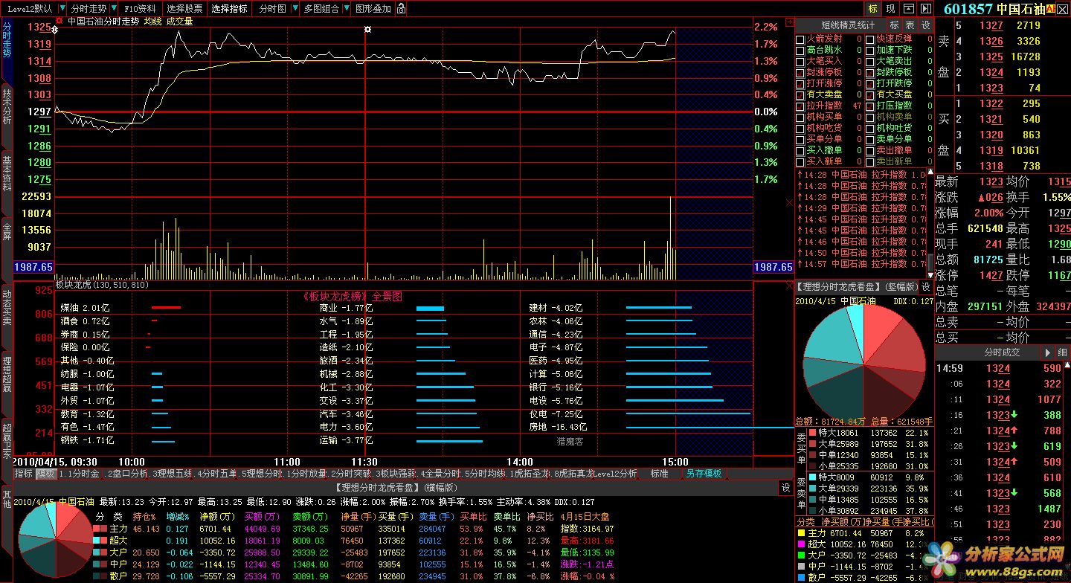Viewport: 1071px width, 583px height.
Task: Open F10资料 from toolbar
Action: click(x=140, y=9)
